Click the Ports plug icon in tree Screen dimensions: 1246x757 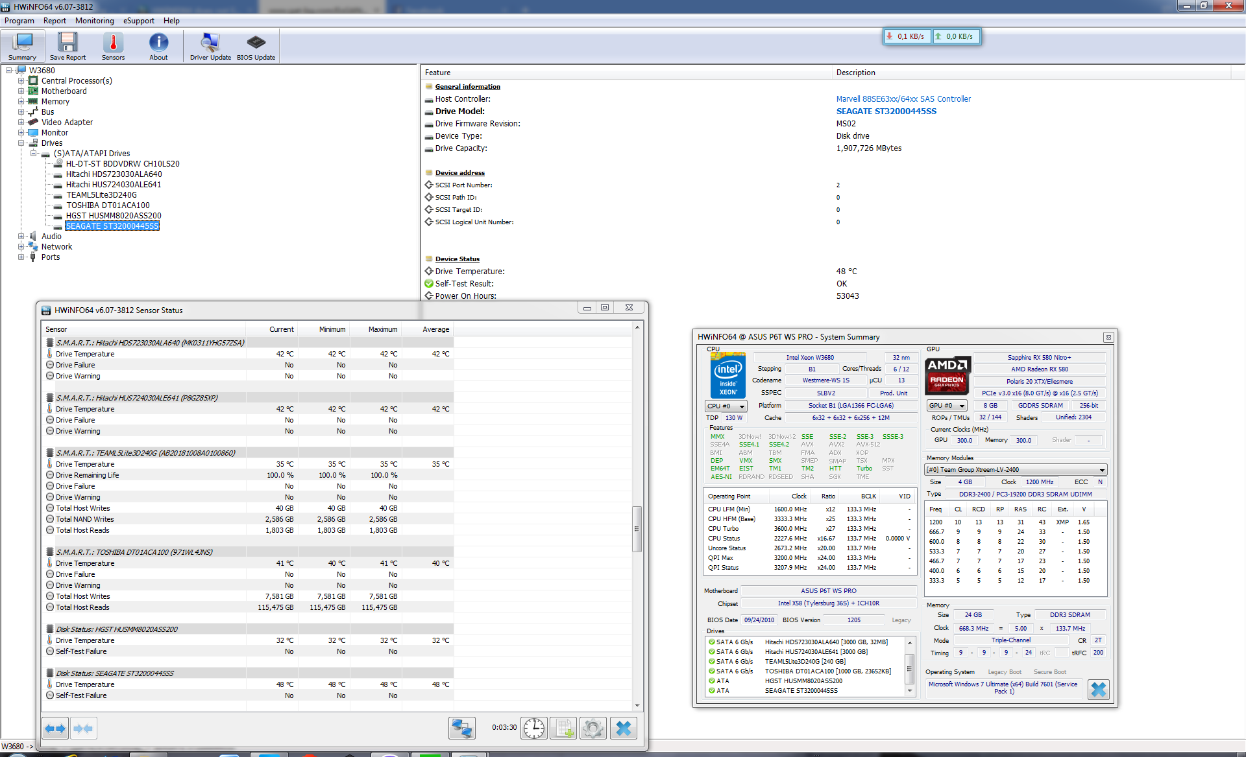32,257
